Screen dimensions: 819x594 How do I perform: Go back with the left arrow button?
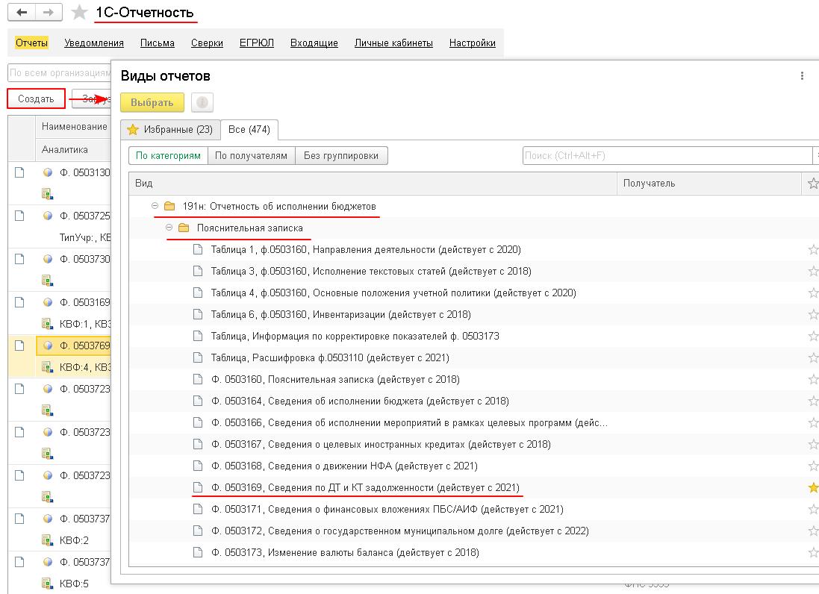pos(22,12)
